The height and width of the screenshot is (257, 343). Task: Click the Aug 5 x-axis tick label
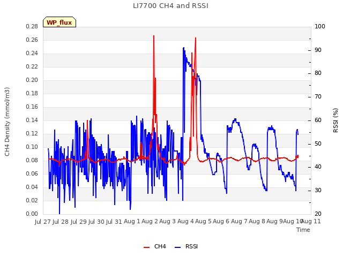[x=203, y=221]
